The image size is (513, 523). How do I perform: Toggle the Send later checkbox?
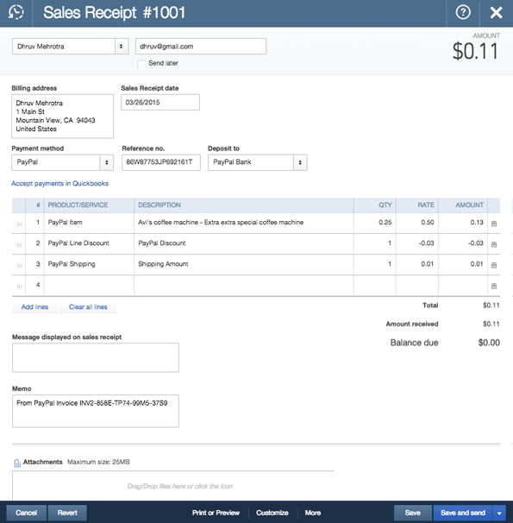click(x=141, y=63)
